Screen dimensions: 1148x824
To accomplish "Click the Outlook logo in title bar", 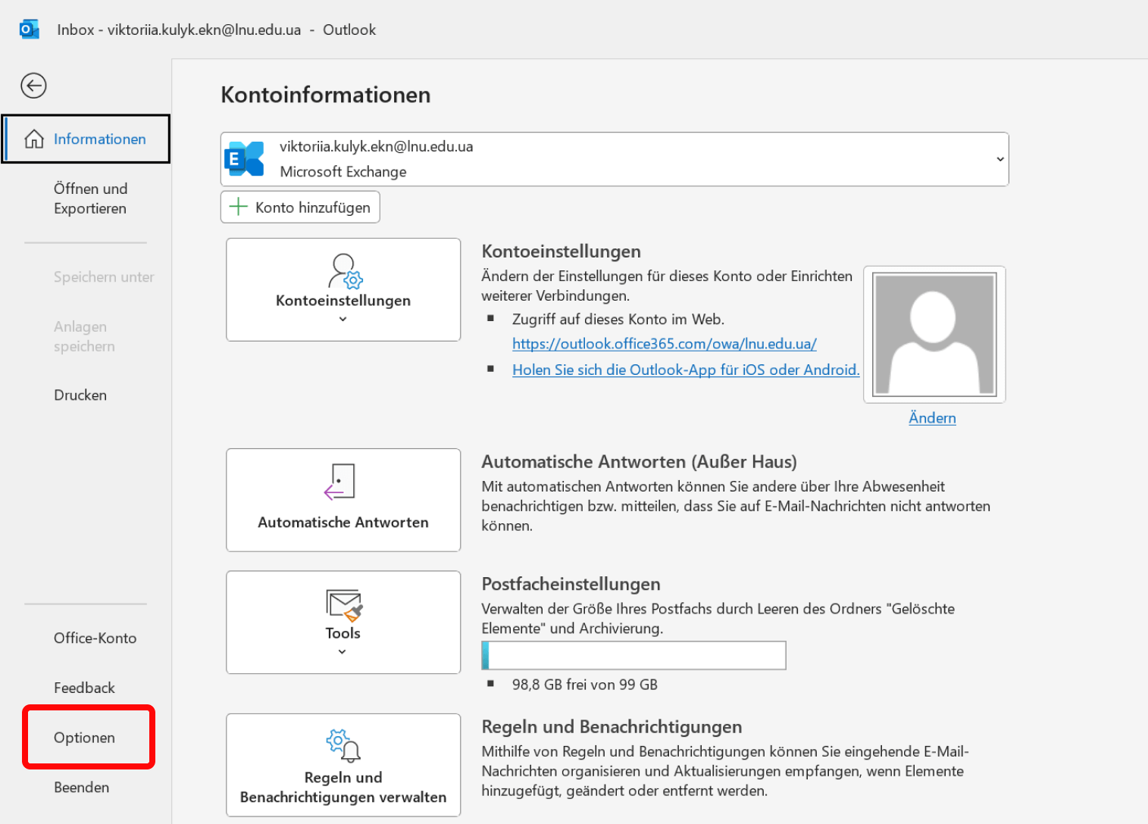I will pos(29,30).
